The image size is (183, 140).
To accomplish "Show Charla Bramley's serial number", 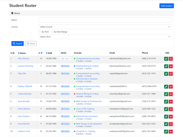I will coord(65,94).
